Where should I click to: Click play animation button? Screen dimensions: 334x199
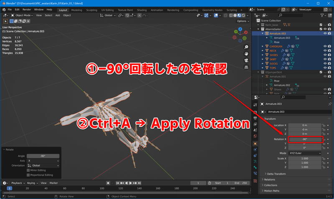[x=131, y=183]
